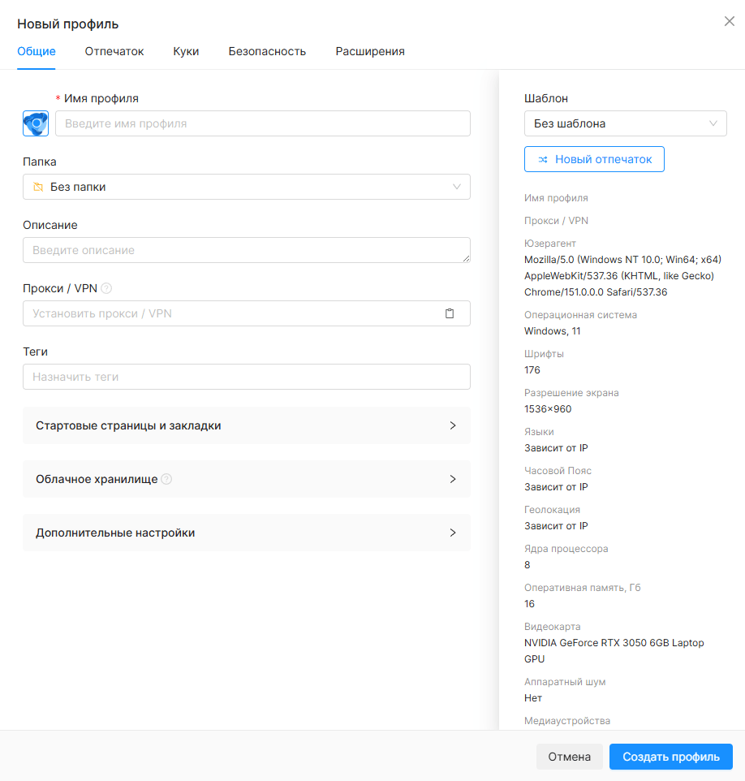Click the fonts count value 176
This screenshot has width=745, height=781.
pos(532,370)
